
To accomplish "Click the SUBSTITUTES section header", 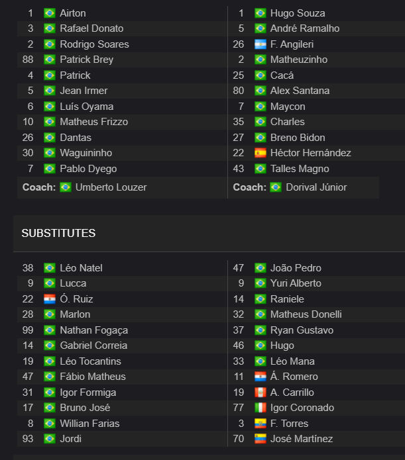I will point(58,233).
